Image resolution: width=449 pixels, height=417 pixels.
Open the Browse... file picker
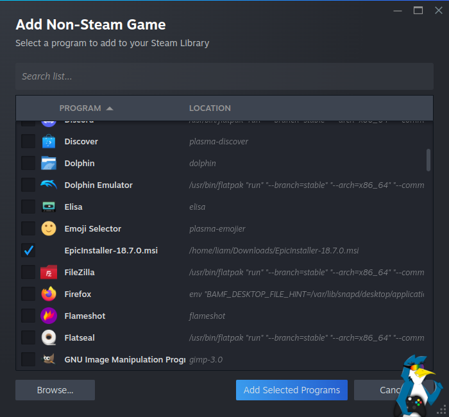coord(55,390)
